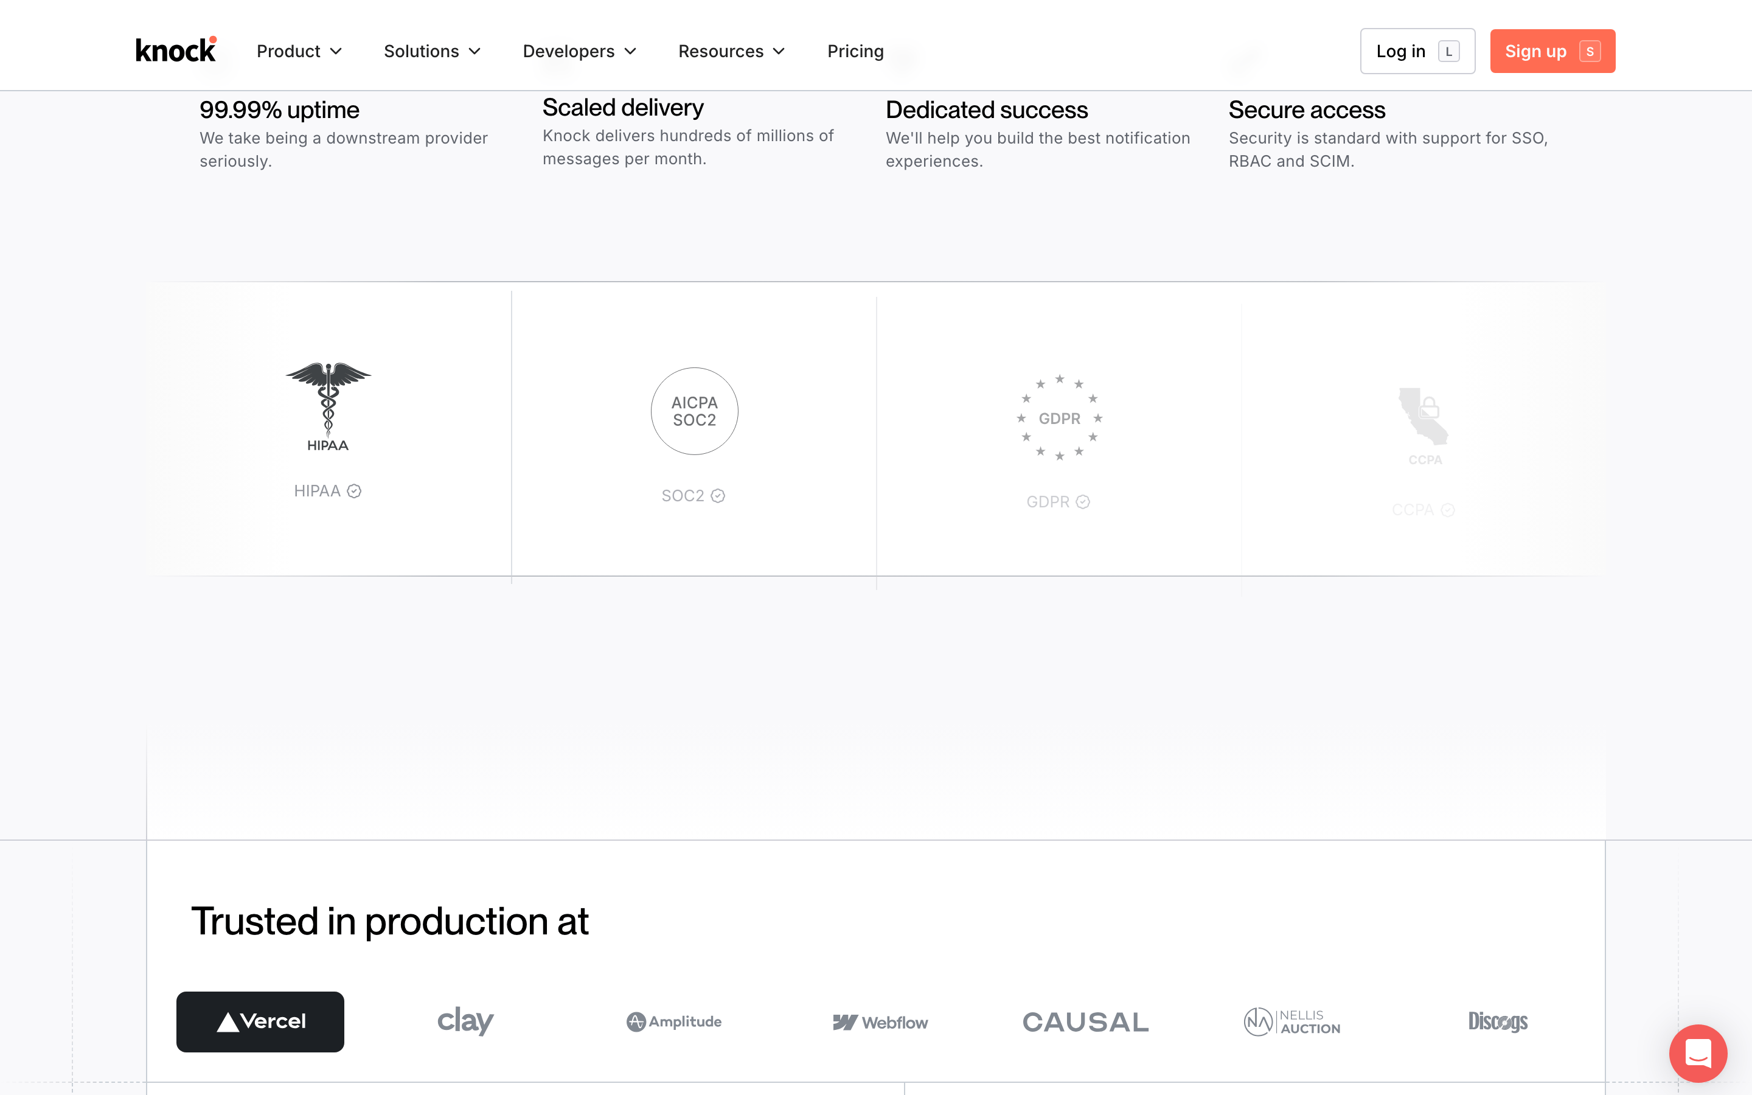Select the Webflow customer logo
Screen dimensions: 1752x1095
[x=880, y=1023]
